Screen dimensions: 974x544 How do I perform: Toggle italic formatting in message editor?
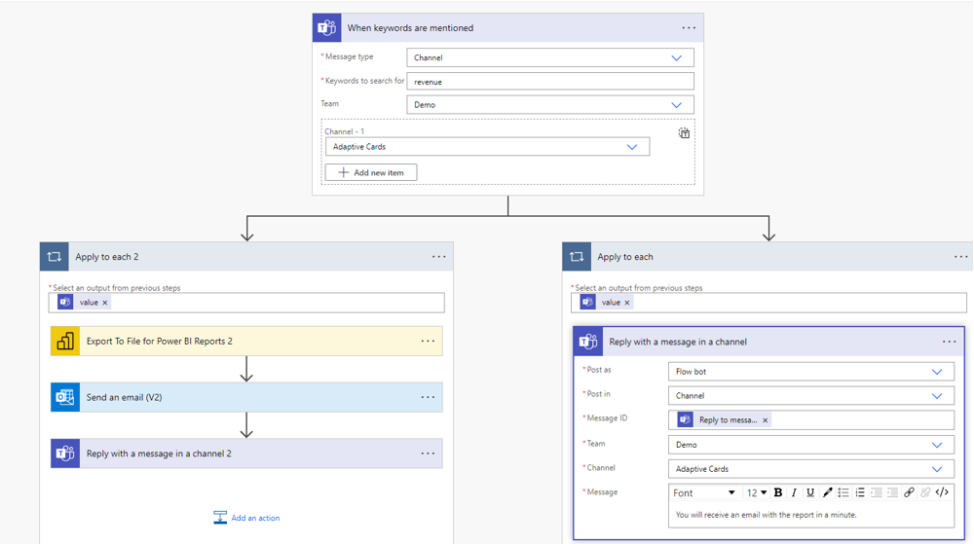pyautogui.click(x=794, y=492)
